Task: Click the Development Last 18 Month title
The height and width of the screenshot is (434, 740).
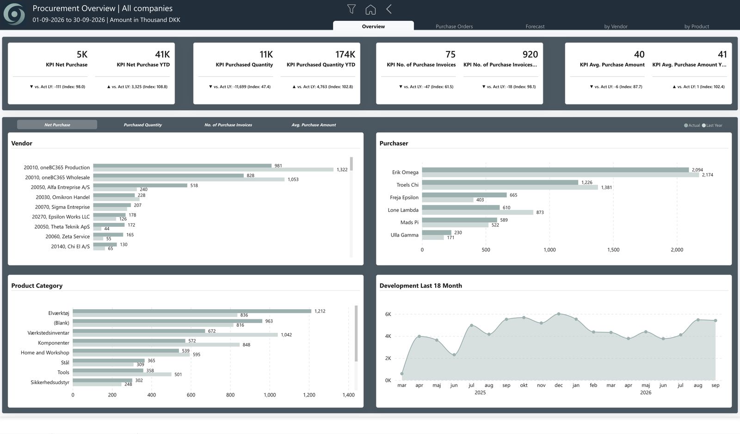Action: click(420, 286)
